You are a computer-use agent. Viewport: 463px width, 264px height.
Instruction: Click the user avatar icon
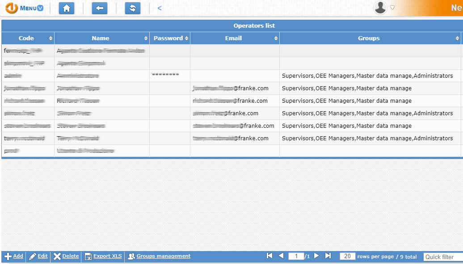tap(380, 8)
